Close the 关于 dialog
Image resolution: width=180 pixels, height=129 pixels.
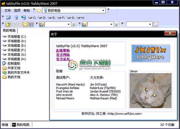[170, 33]
